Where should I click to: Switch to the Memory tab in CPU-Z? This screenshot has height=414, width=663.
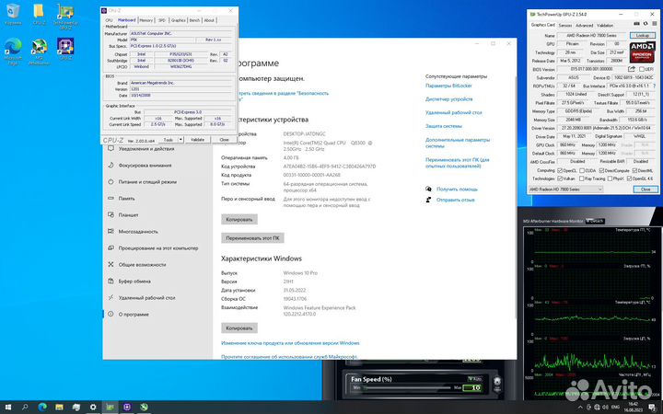coord(145,20)
